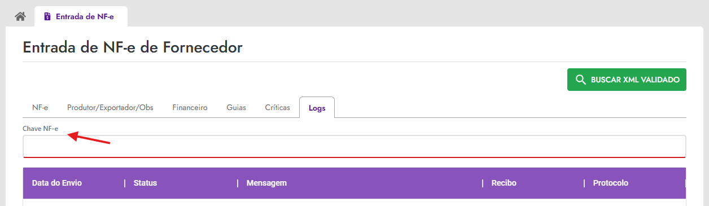Sort by Data do Envio column header
The height and width of the screenshot is (206, 709).
pyautogui.click(x=57, y=183)
